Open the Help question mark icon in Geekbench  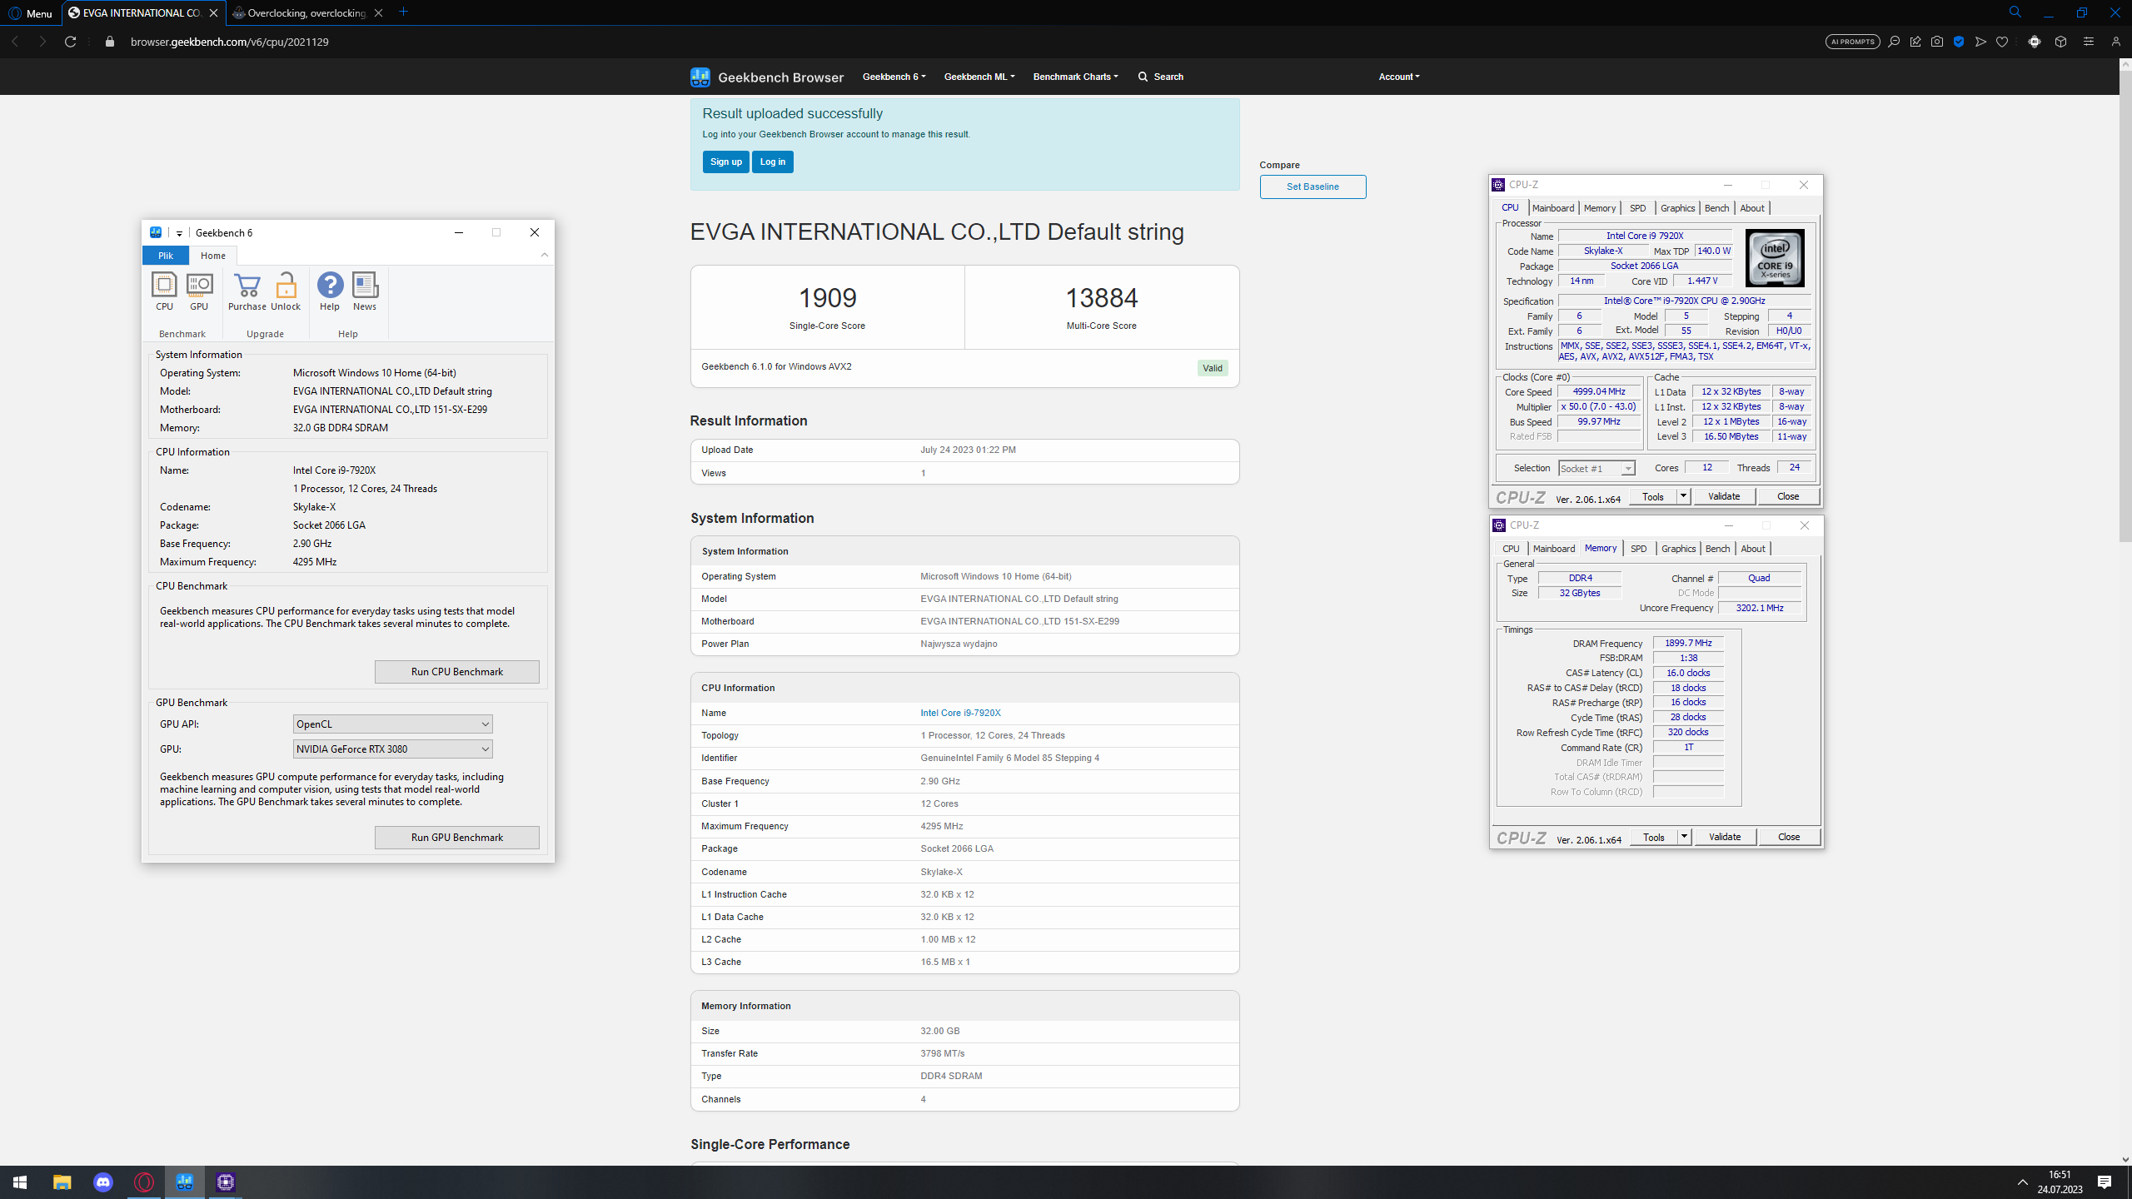point(330,291)
